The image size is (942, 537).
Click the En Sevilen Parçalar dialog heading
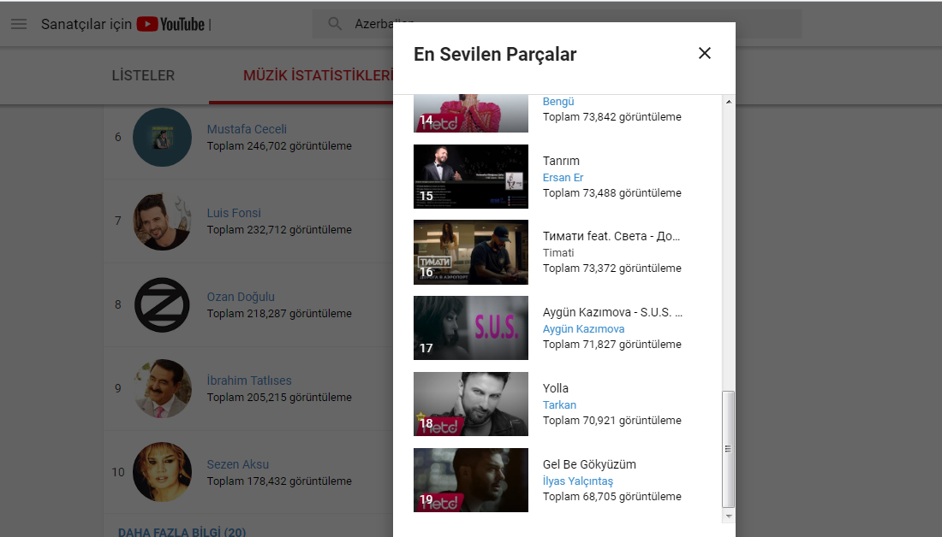click(495, 54)
